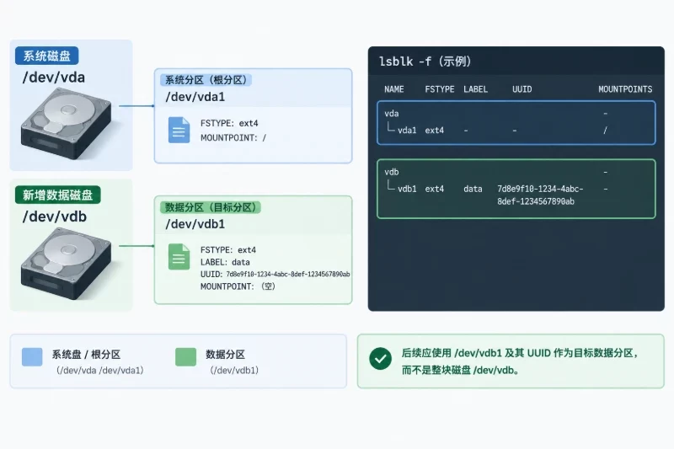The width and height of the screenshot is (674, 449).
Task: Click the green checkmark circle icon
Action: pos(381,358)
